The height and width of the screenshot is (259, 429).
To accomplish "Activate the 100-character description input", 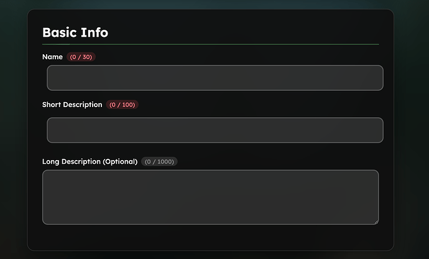I will [214, 130].
